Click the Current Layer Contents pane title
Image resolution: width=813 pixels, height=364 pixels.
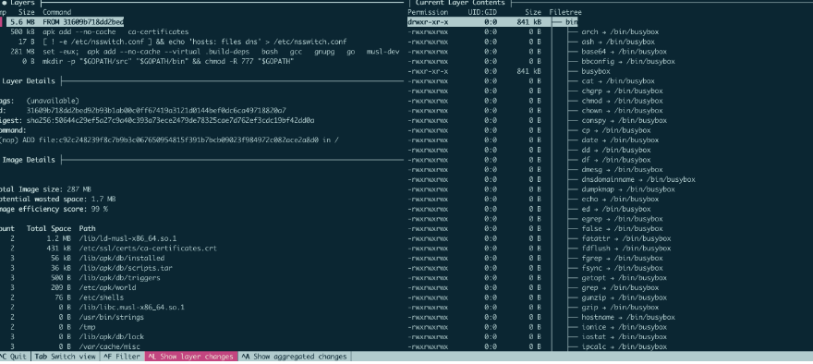point(460,3)
